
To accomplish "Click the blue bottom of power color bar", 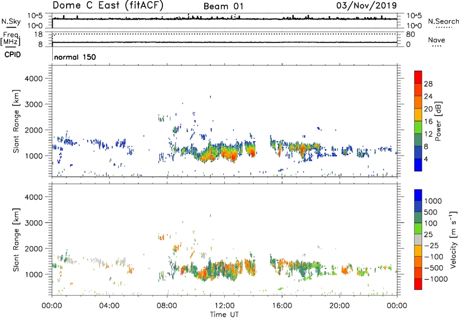I will coord(418,165).
